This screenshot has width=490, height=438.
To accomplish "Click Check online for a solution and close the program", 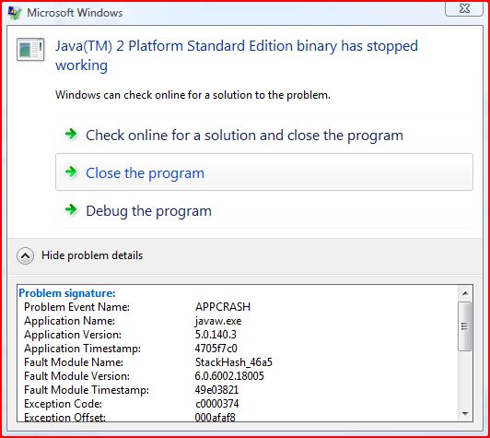I will [x=264, y=136].
